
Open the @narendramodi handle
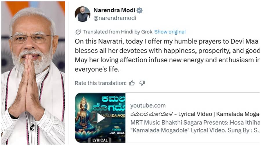(x=115, y=18)
